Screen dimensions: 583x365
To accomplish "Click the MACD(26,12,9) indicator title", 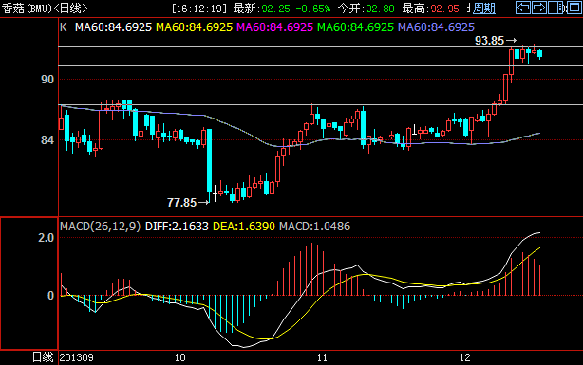I will coord(101,227).
